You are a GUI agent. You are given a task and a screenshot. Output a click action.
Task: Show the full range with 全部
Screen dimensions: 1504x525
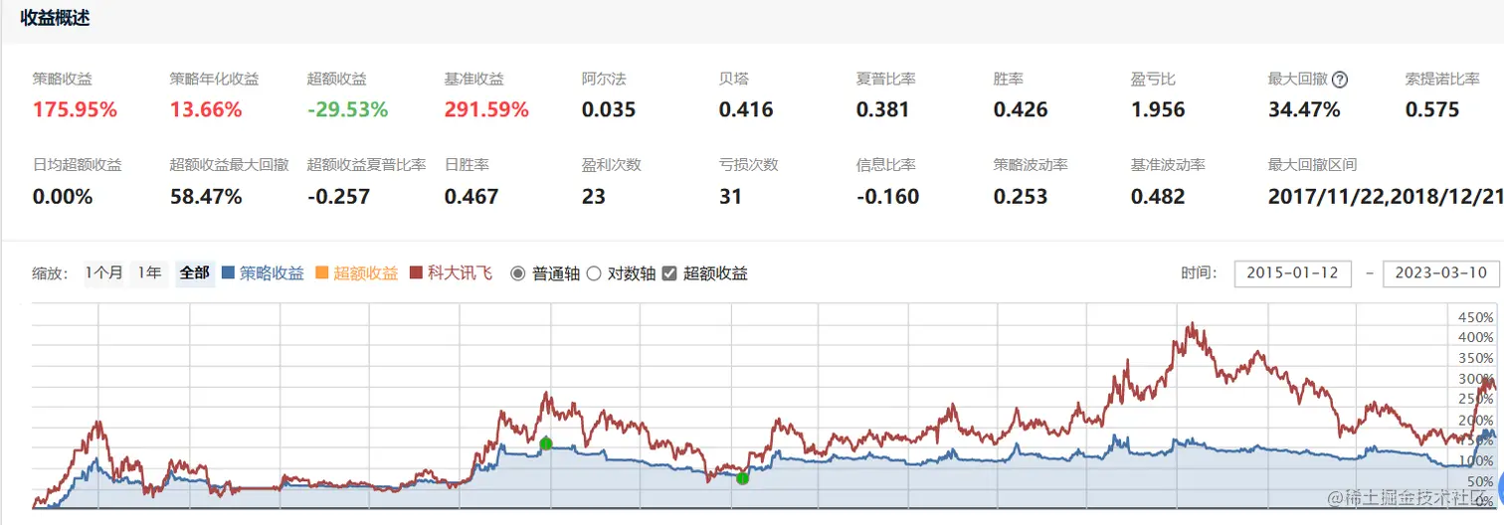click(194, 272)
